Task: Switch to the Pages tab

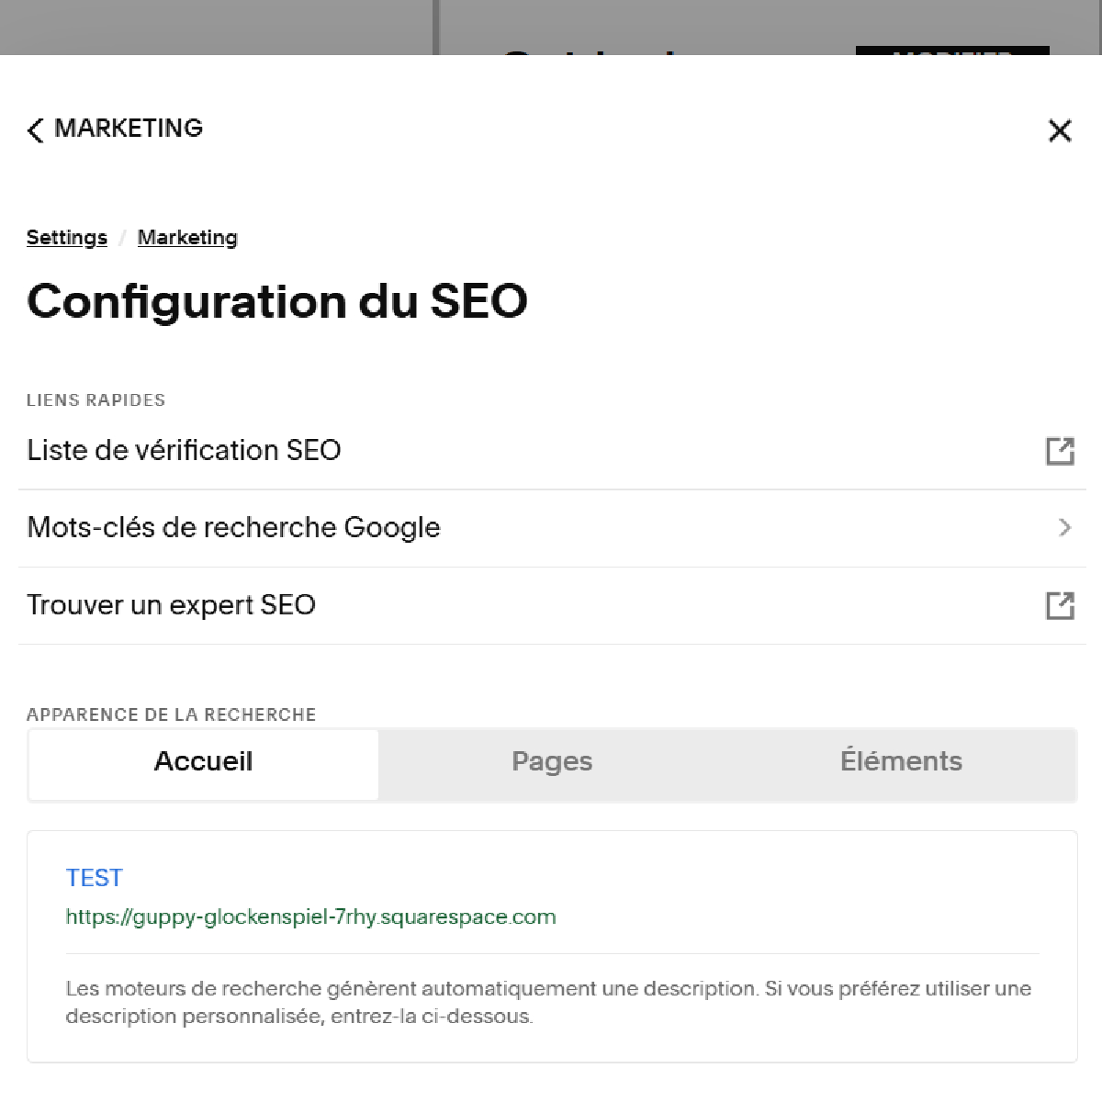Action: [552, 764]
